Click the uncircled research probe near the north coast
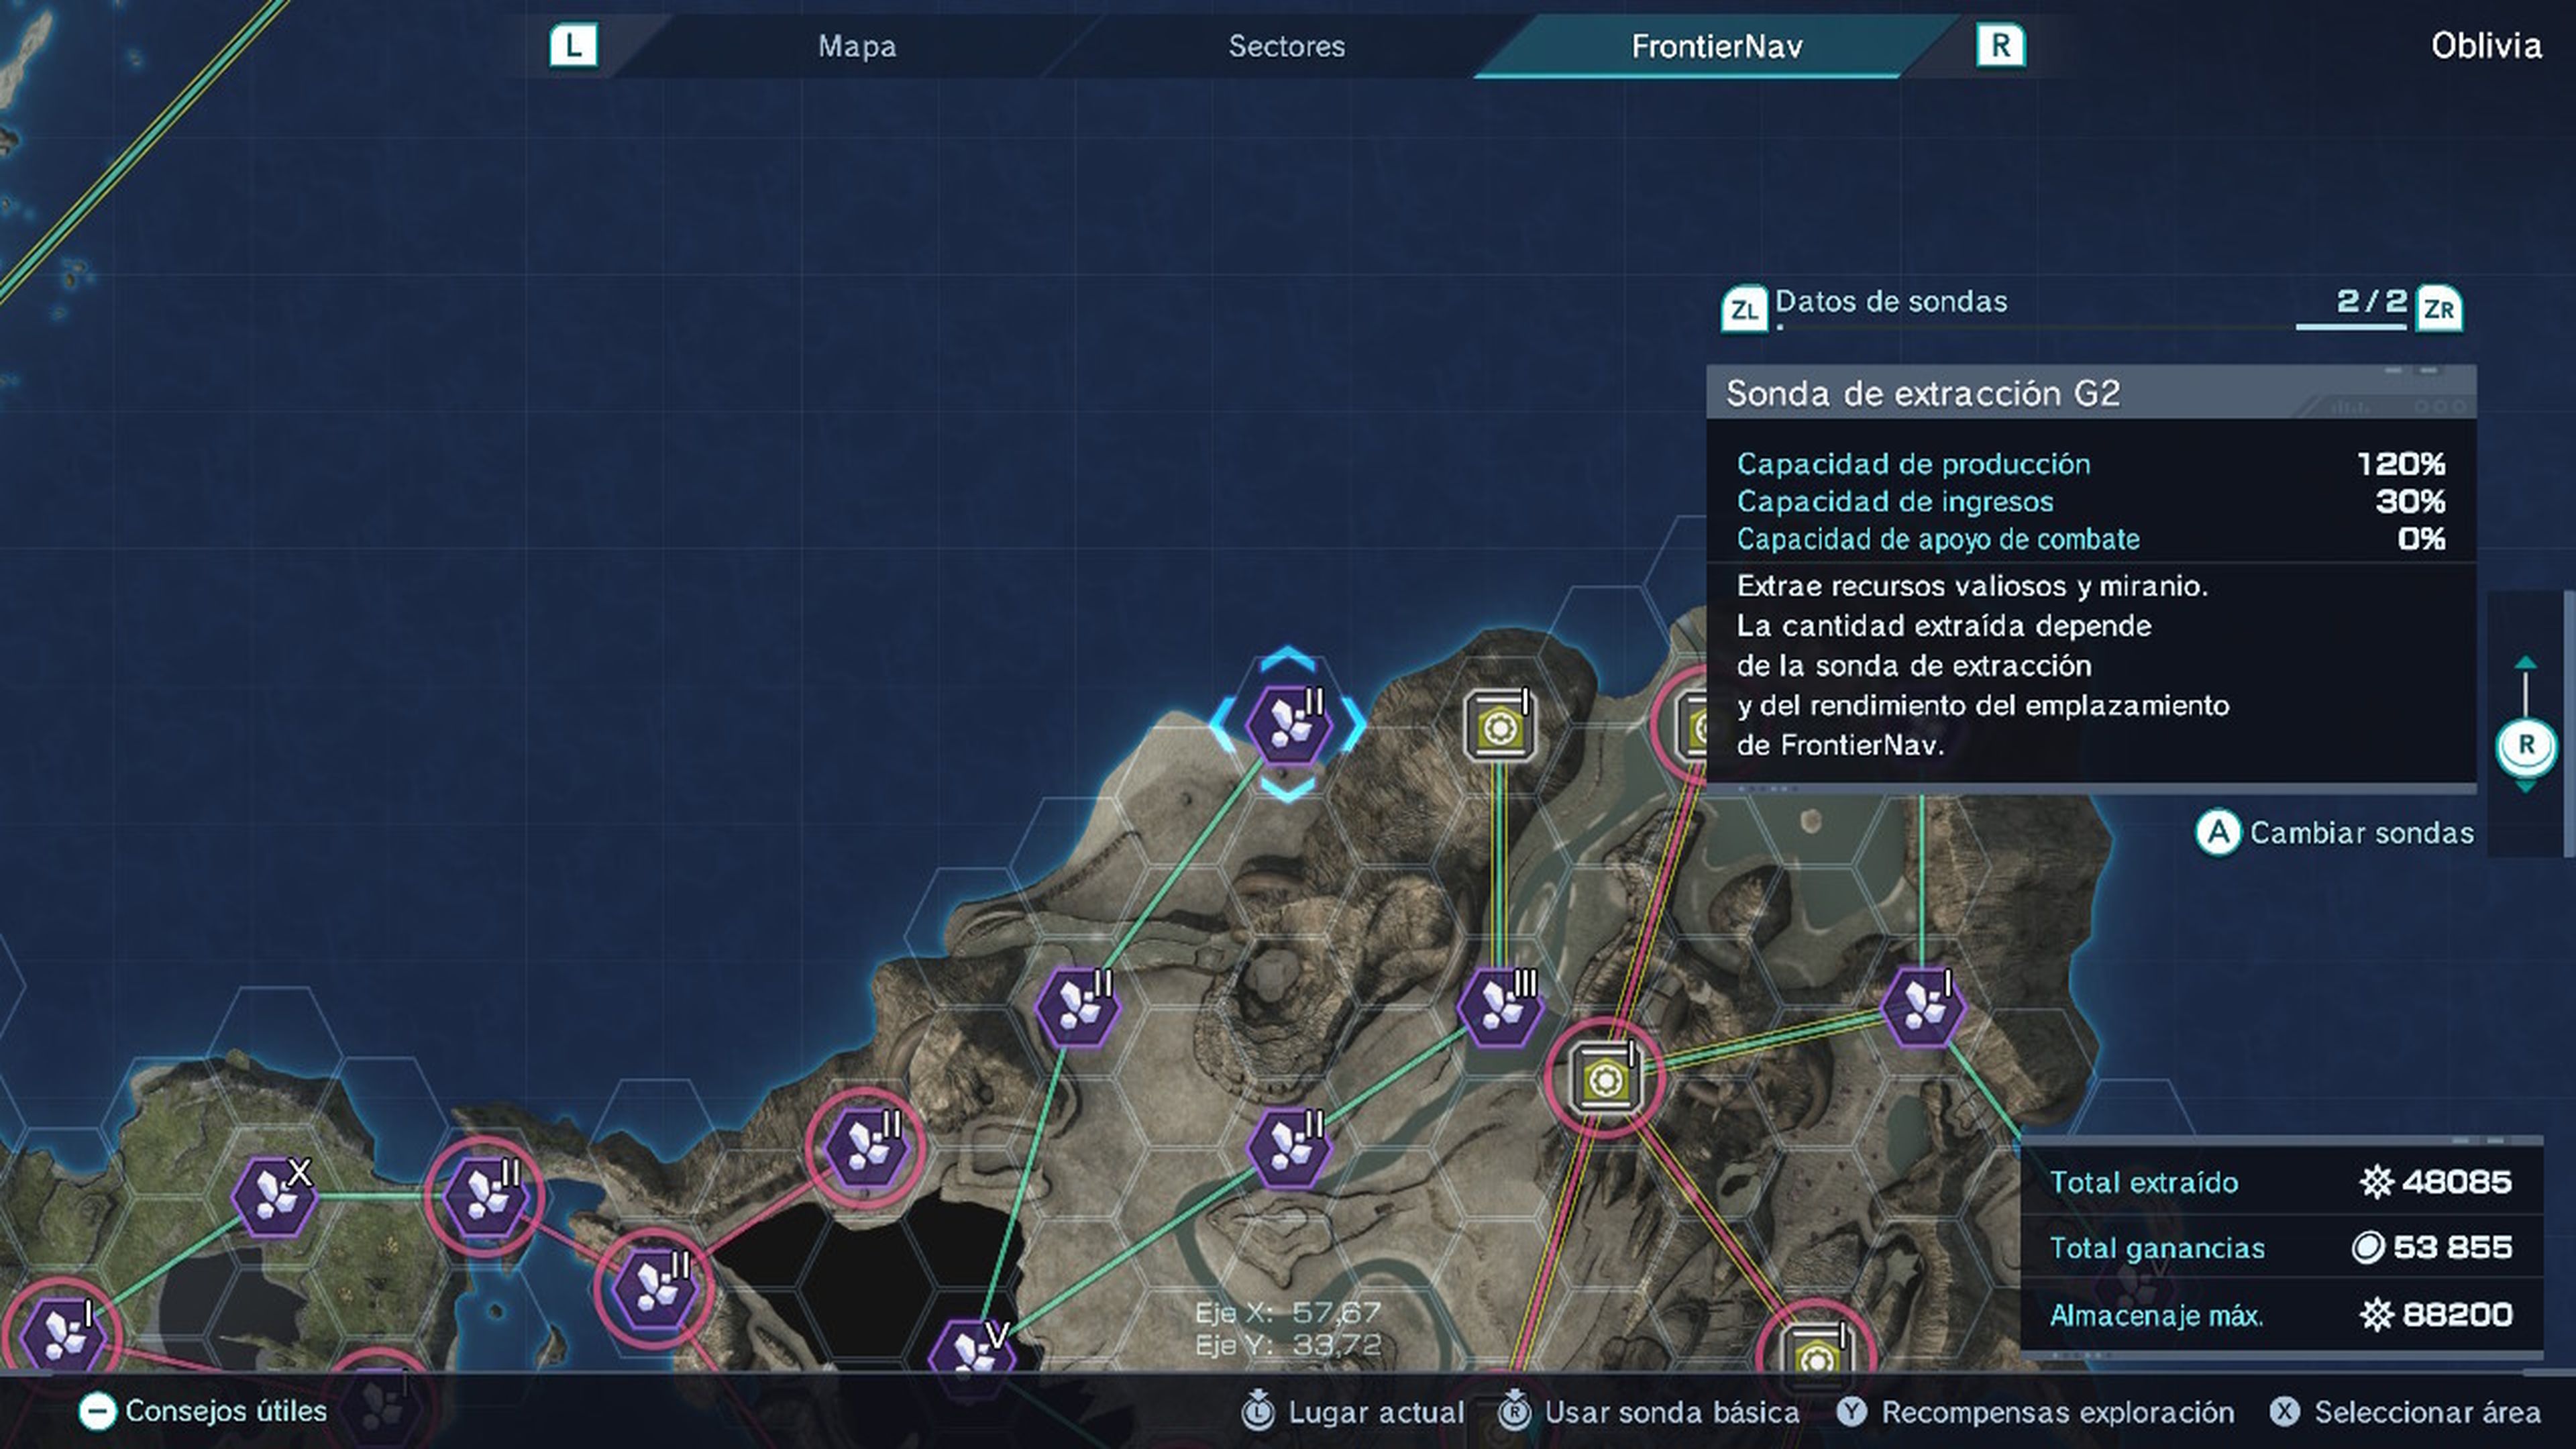2576x1449 pixels. pyautogui.click(x=1499, y=725)
